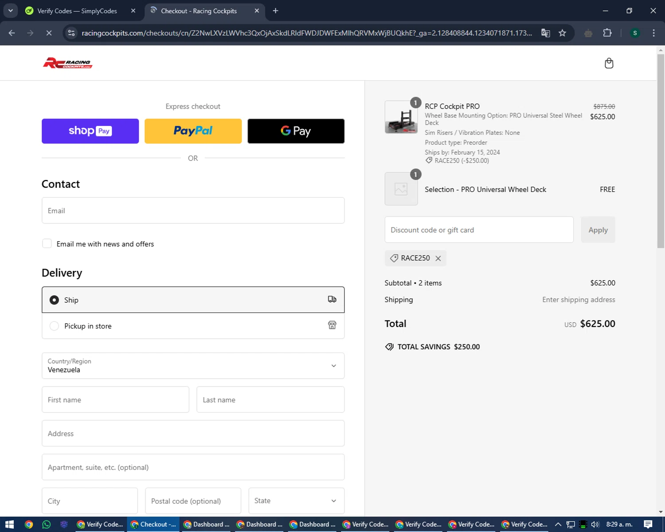Click the PRO Universal Wheel Deck placeholder image
The image size is (665, 532).
tap(401, 189)
